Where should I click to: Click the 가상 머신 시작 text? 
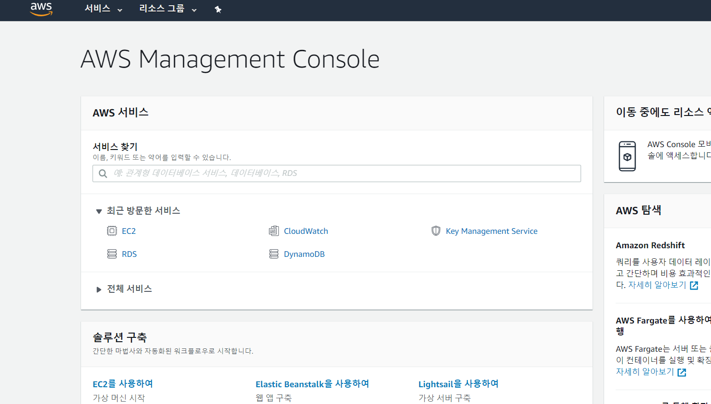118,398
